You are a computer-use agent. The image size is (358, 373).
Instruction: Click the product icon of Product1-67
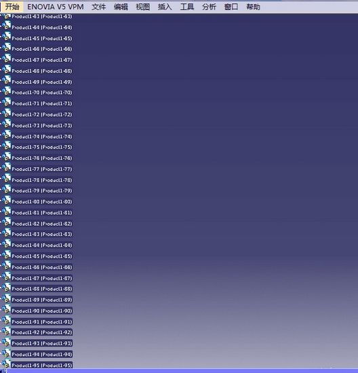6,58
